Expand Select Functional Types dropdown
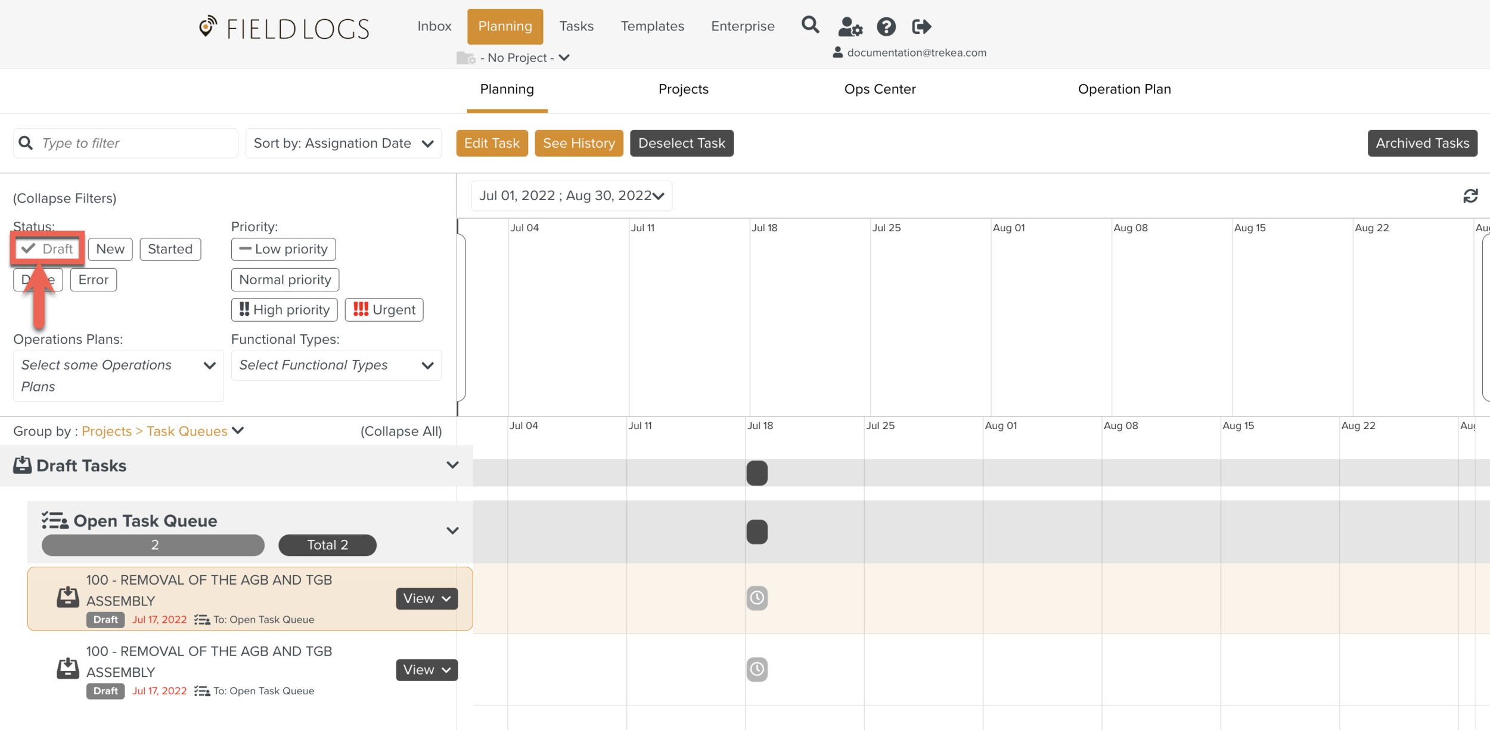 coord(336,365)
